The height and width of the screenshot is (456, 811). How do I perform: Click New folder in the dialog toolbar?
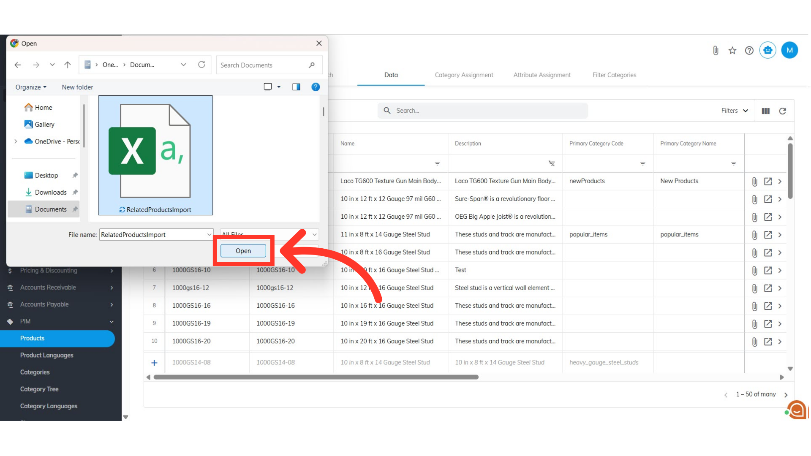point(77,87)
